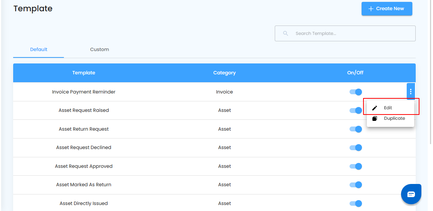Click the Duplicate copy icon
Viewport: 433px width, 211px height.
(374, 119)
